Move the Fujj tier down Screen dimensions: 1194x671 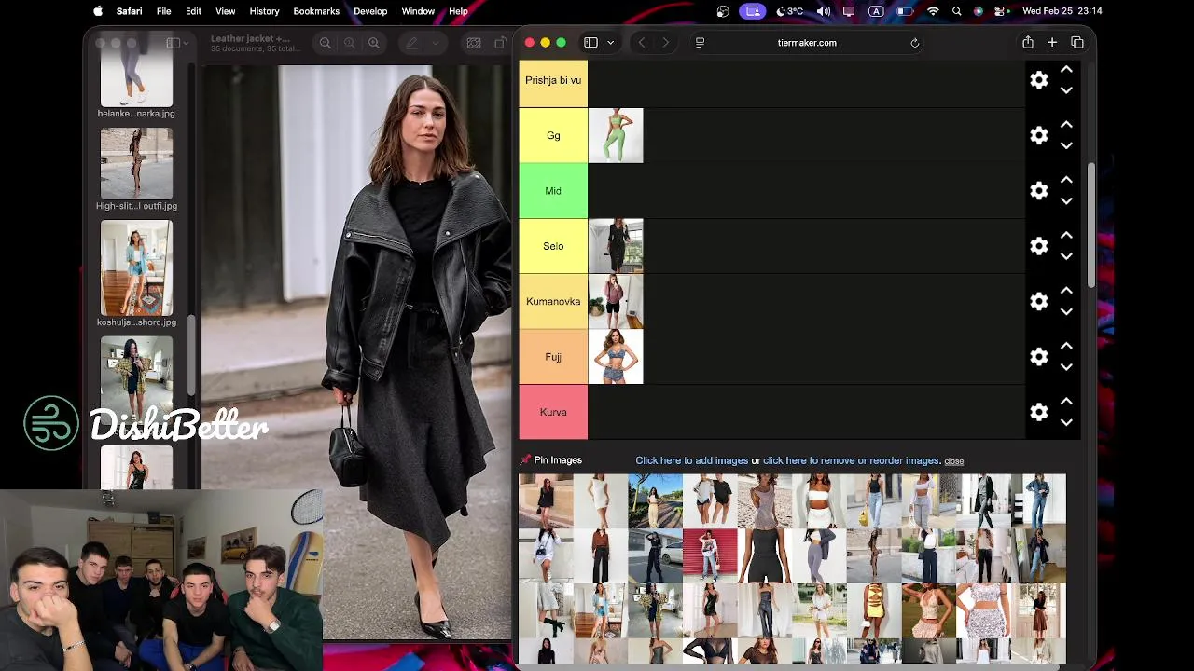pyautogui.click(x=1066, y=367)
